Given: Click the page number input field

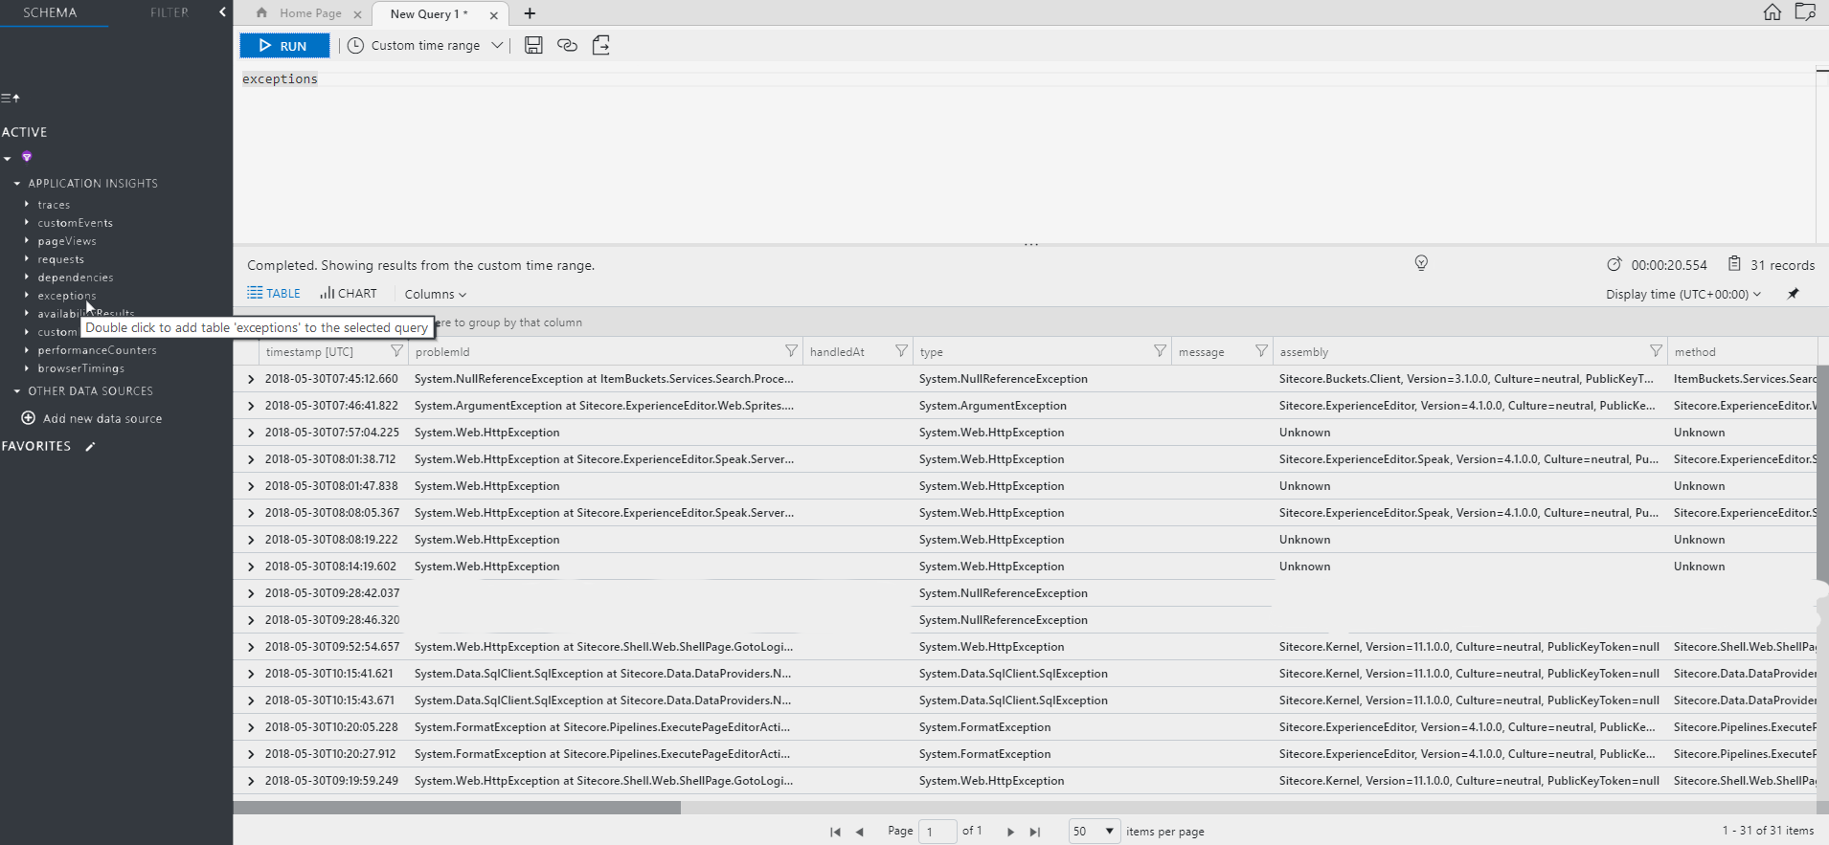Looking at the screenshot, I should (x=937, y=832).
